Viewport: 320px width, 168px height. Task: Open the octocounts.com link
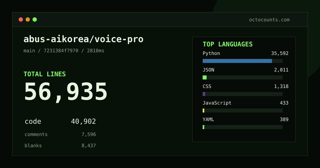pyautogui.click(x=269, y=20)
